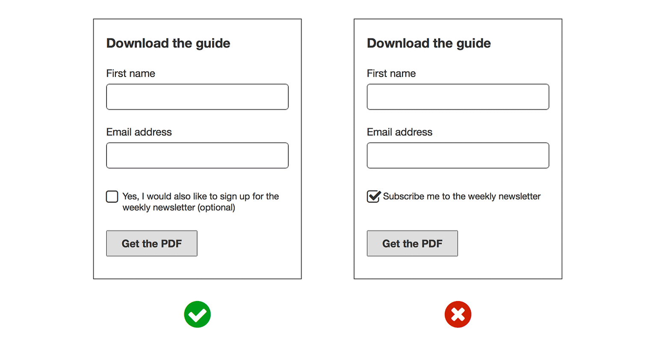The image size is (650, 342).
Task: Click the green checkmark icon below left form
Action: (197, 315)
